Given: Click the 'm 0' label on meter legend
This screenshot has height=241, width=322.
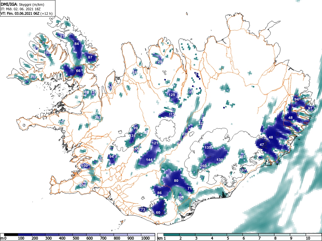Looking at the screenshot, I should [x=3, y=238].
